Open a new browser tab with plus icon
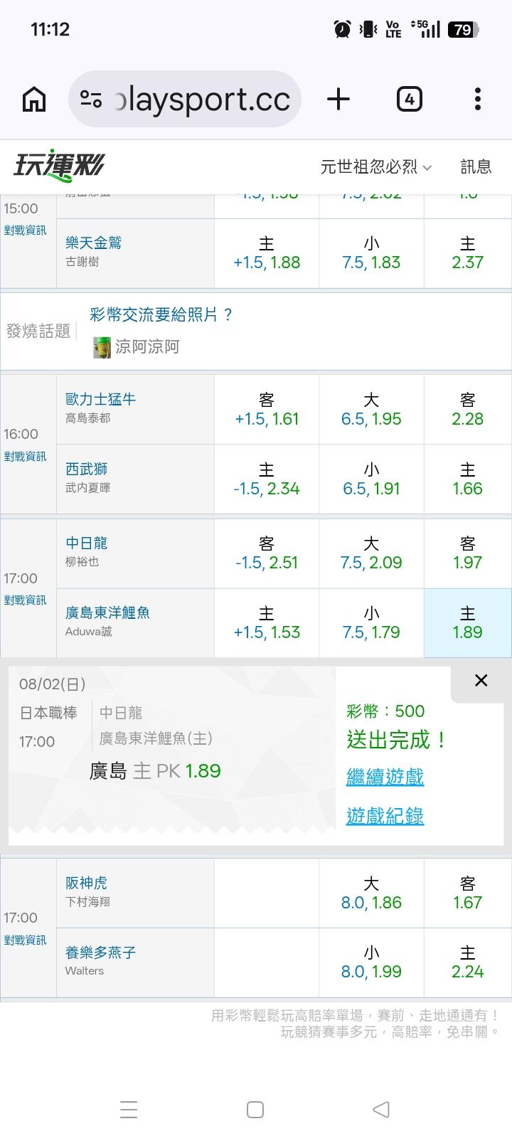Image resolution: width=512 pixels, height=1141 pixels. tap(338, 99)
